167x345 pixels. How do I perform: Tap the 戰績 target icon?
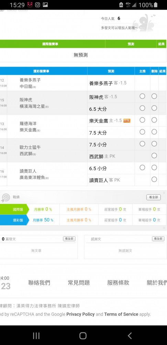coord(5,198)
